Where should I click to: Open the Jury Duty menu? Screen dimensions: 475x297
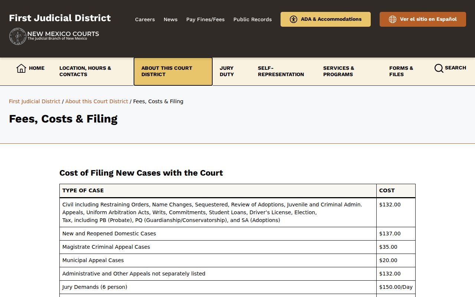pyautogui.click(x=231, y=71)
